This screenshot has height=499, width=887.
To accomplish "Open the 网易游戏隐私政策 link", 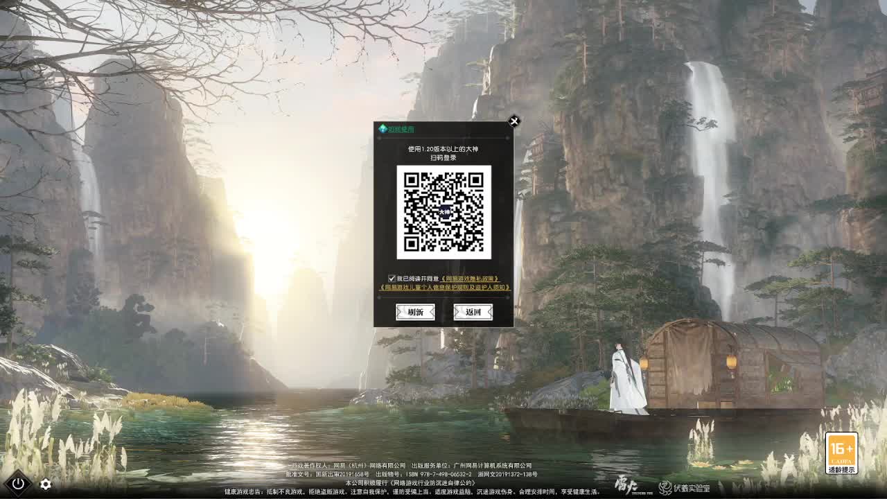I will coord(470,279).
